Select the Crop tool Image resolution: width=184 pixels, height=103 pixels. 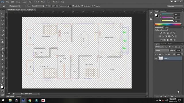3,28
